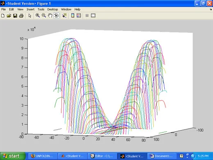Screen dimensions: 213x160
Task: Insert a colorbar using the toolbar icon
Action: click(73, 16)
